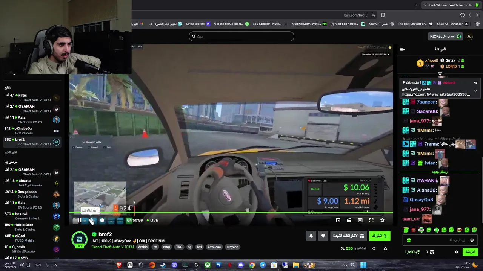Screen dimensions: 483x271
Task: Expand the chat leaderboard arrow
Action: point(440,74)
